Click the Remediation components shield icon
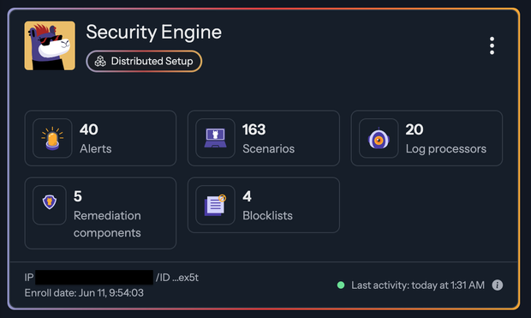Screen dimensions: 531x318 (50, 201)
